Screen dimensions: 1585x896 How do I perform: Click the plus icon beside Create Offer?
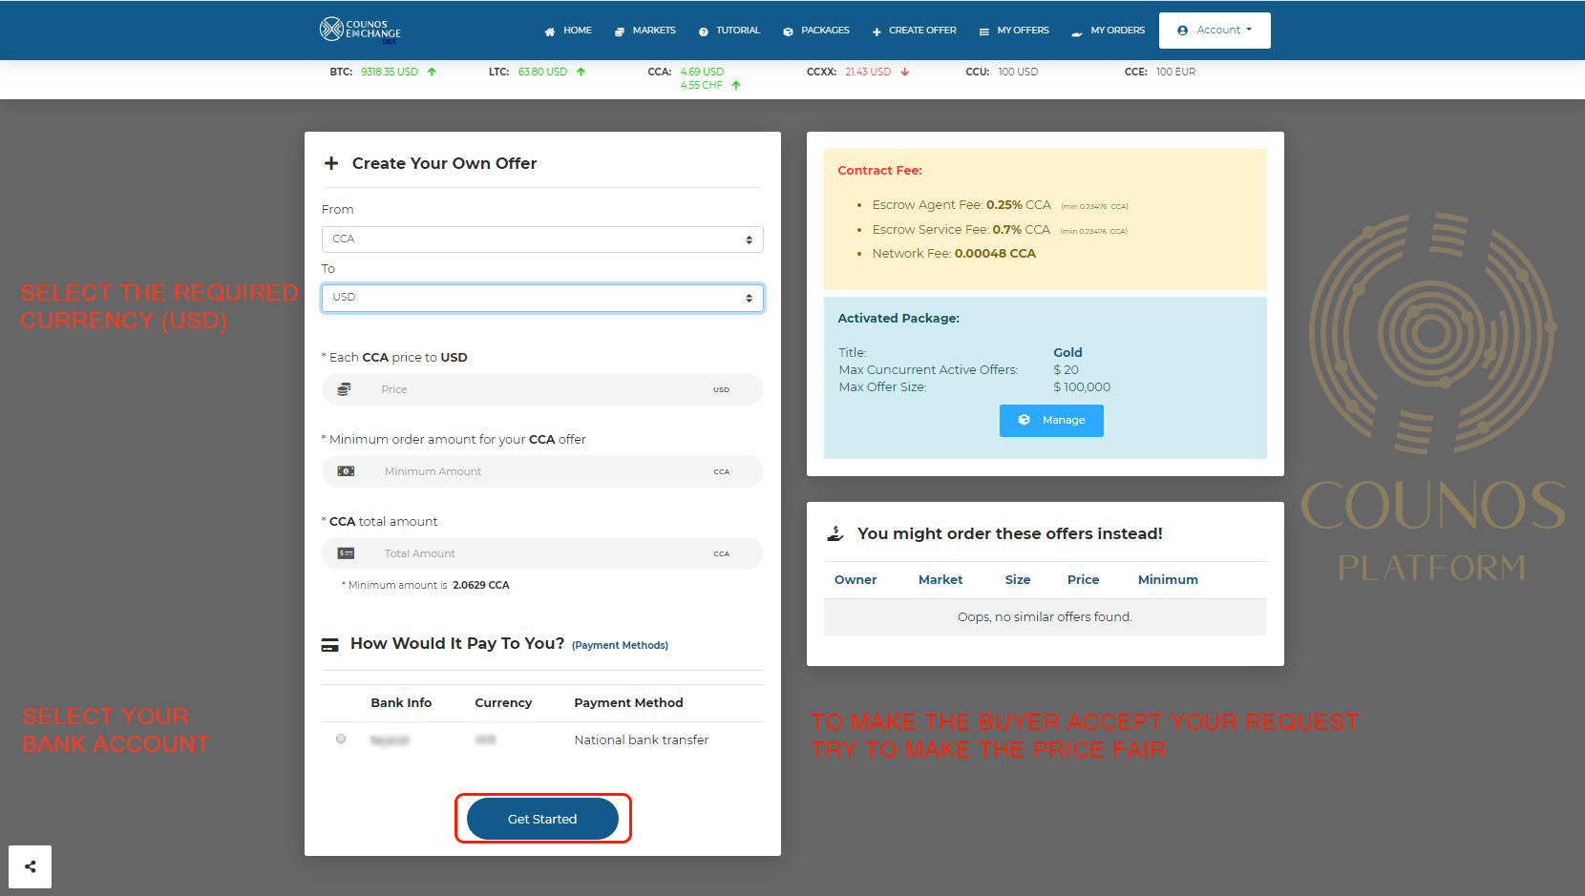(877, 31)
